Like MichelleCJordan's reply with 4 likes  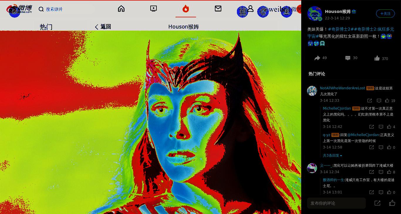[389, 127]
